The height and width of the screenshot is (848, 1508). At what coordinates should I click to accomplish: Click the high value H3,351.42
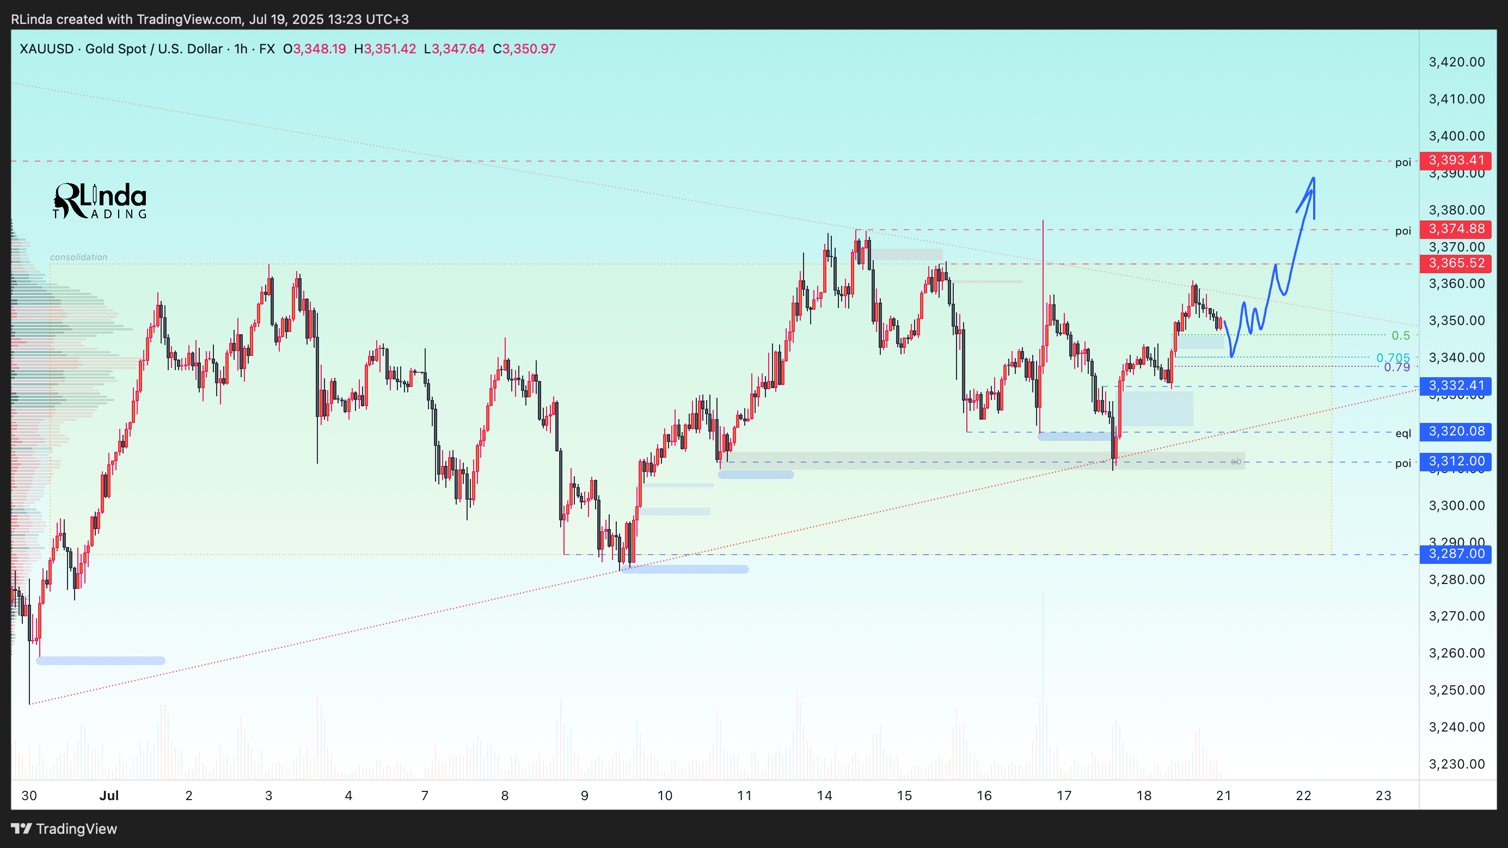(384, 48)
